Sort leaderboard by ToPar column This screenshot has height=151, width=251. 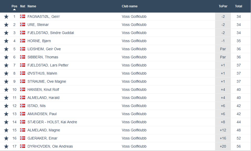click(223, 6)
